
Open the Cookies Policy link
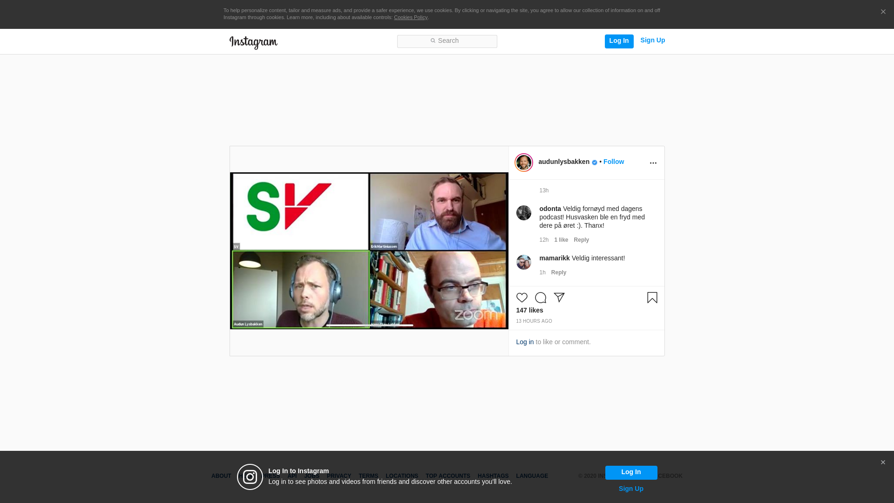[x=411, y=18]
